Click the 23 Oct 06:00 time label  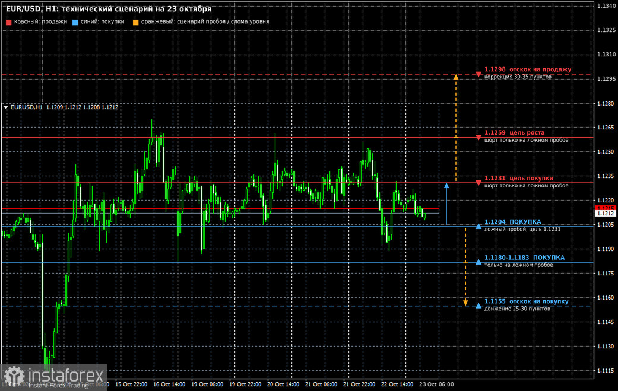pyautogui.click(x=436, y=384)
